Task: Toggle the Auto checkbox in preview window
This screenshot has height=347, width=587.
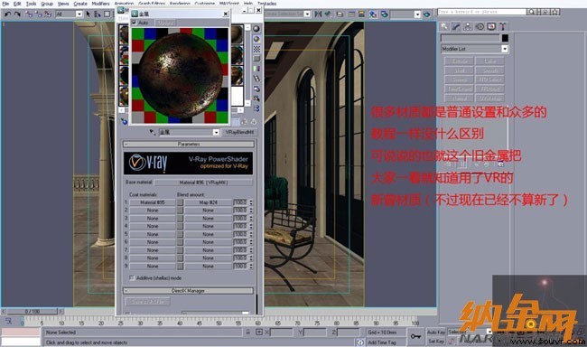Action: [x=134, y=23]
